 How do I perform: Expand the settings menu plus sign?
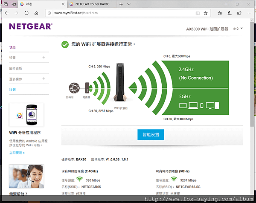44,57
